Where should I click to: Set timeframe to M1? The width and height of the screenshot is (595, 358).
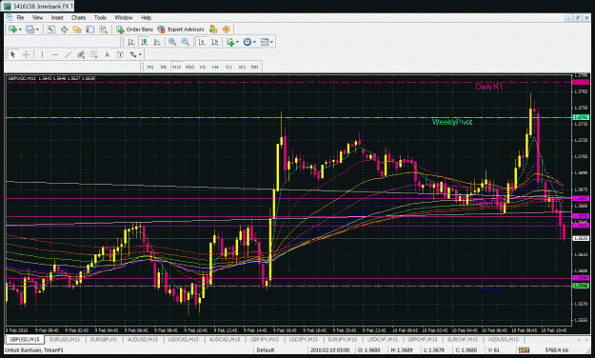(150, 67)
